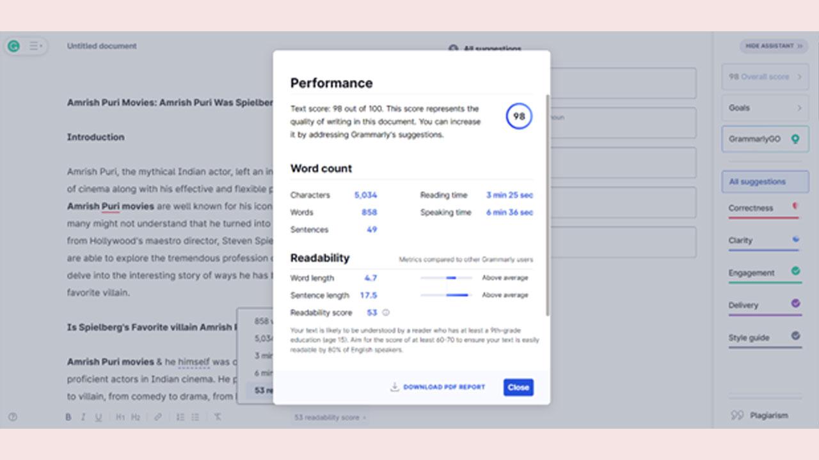Expand the Goals panel
Viewport: 819px width, 460px height.
pyautogui.click(x=765, y=108)
